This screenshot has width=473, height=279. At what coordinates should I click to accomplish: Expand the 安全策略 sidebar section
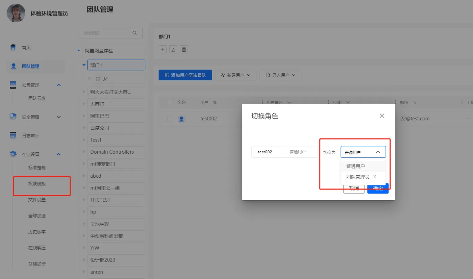(x=58, y=117)
